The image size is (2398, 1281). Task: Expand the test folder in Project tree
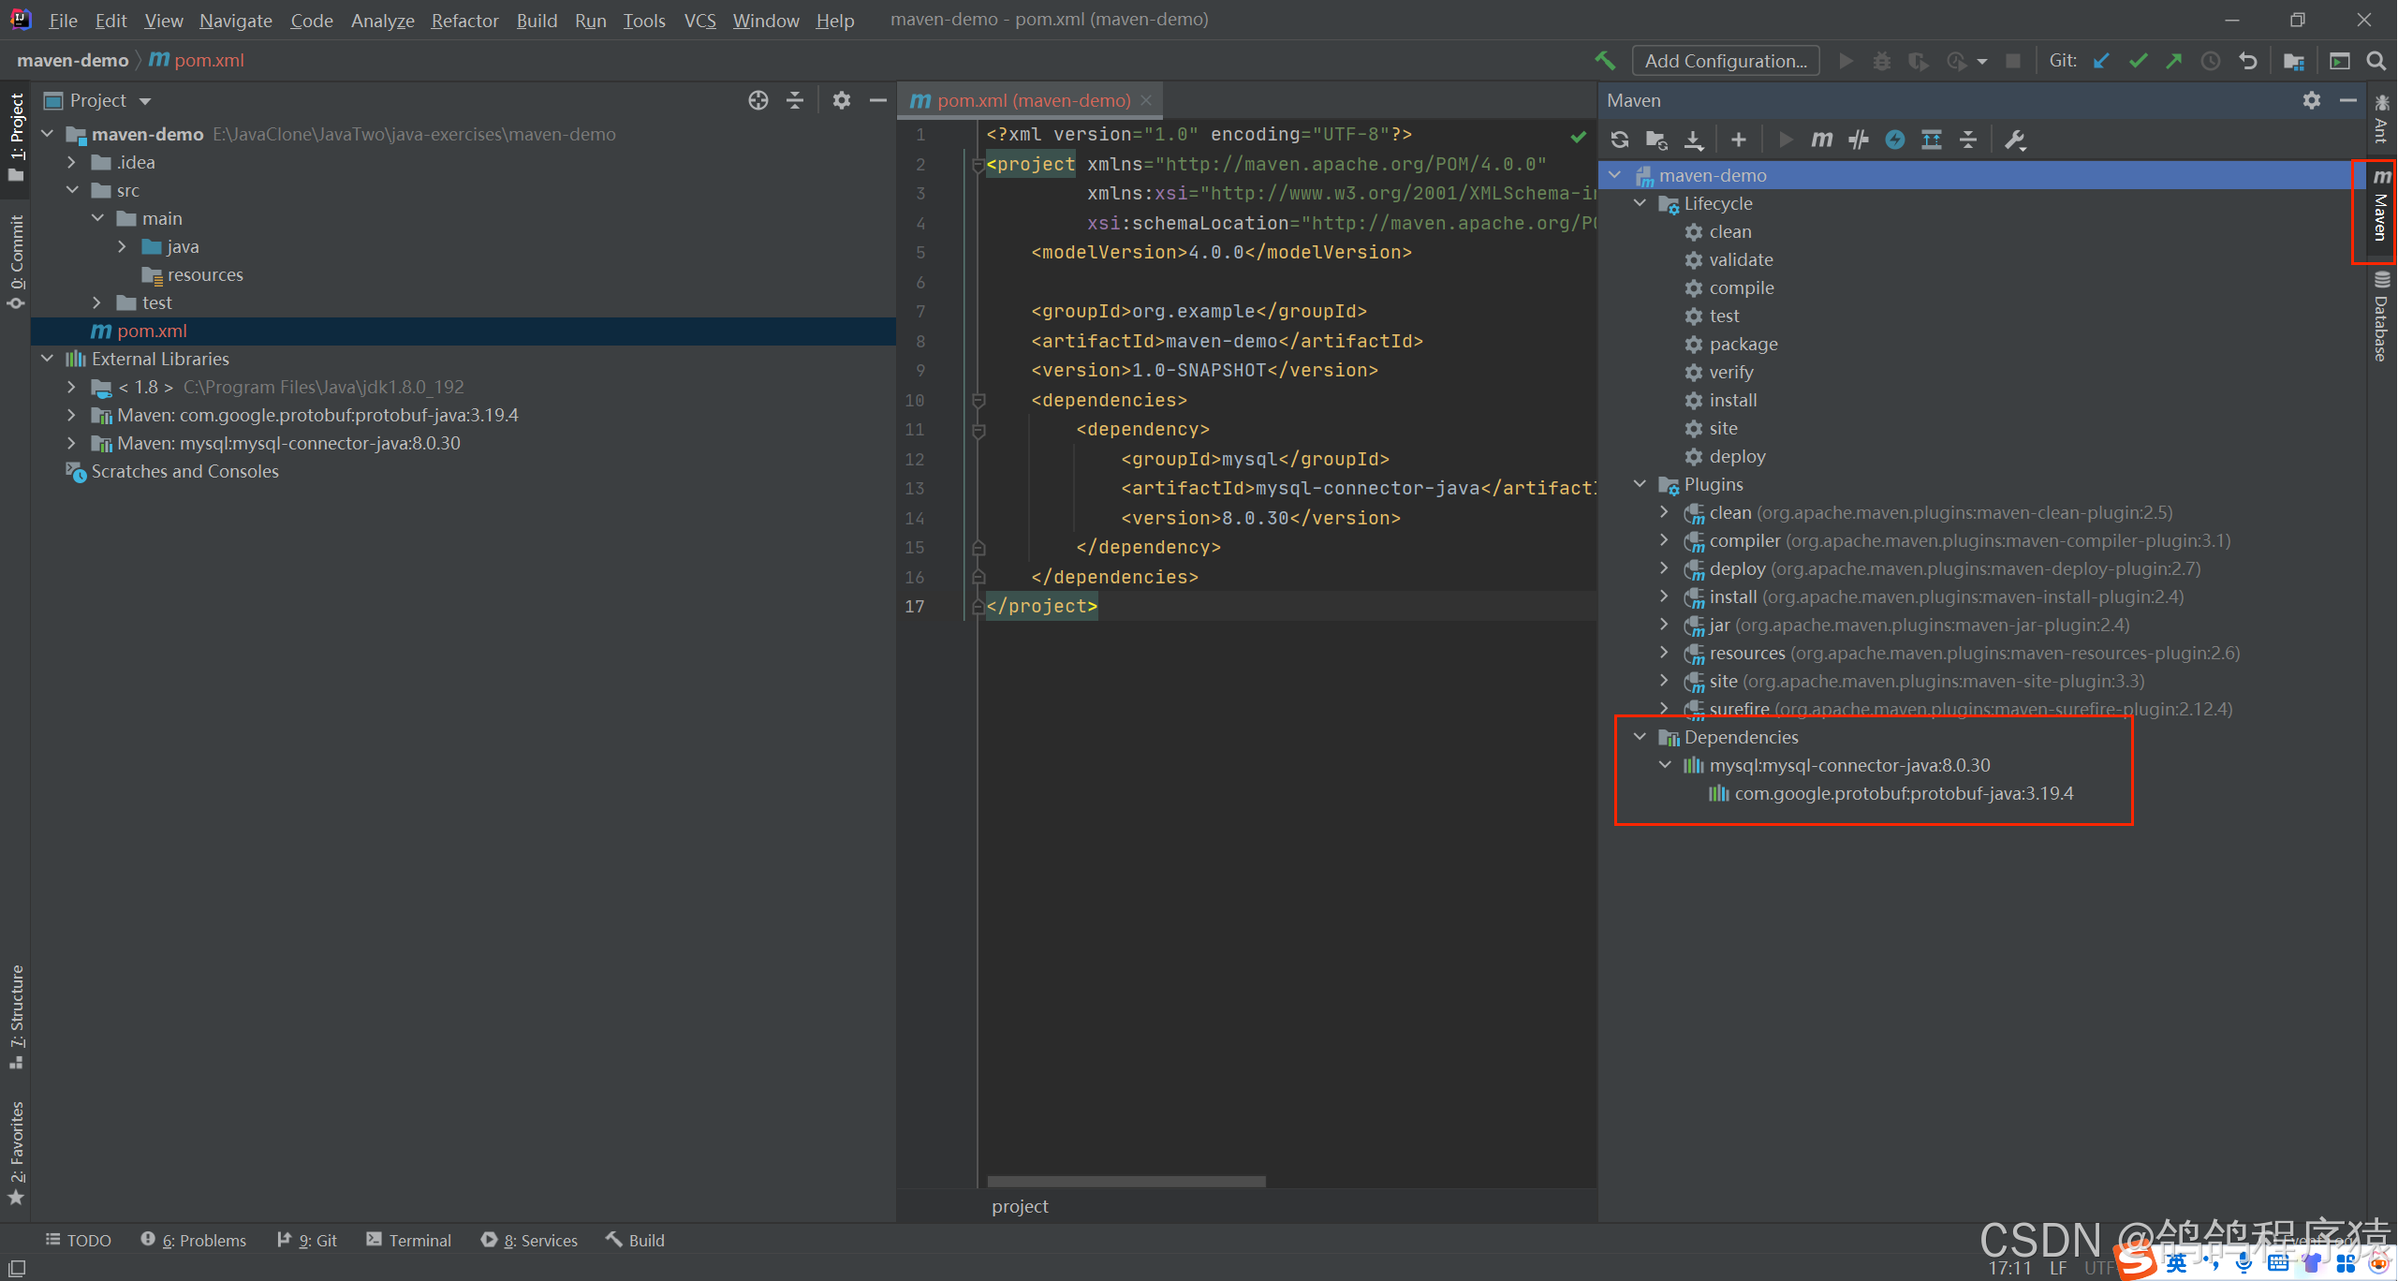(x=97, y=302)
